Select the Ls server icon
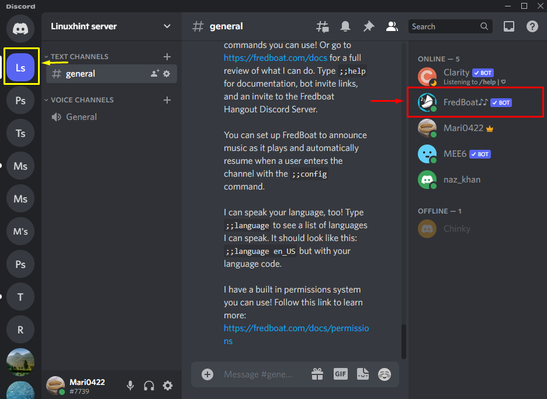Viewport: 547px width, 399px height. pos(20,67)
